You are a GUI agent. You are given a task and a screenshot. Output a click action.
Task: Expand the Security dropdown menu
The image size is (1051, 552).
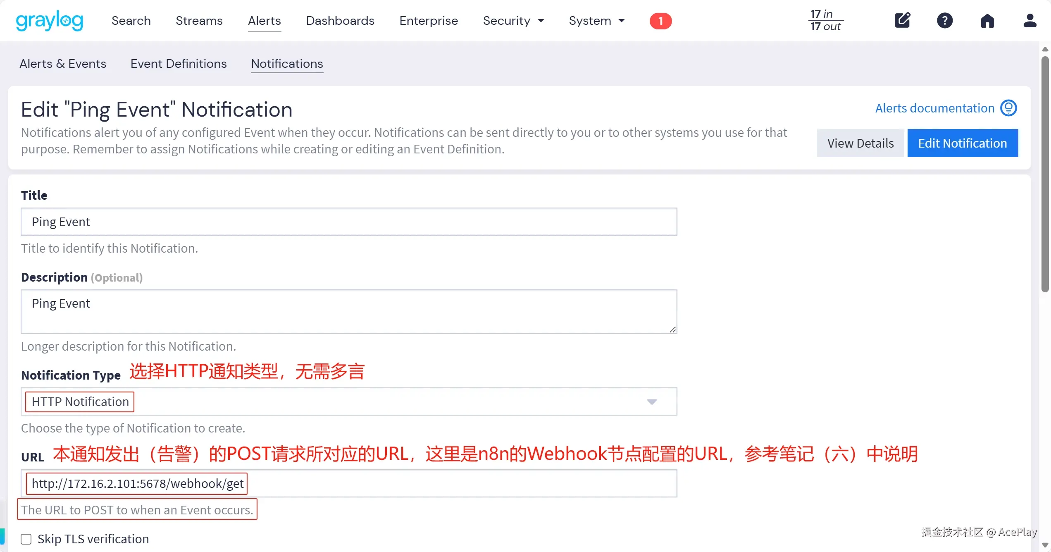(x=514, y=21)
